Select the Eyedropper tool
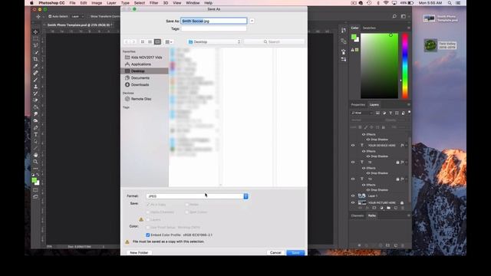 35,66
